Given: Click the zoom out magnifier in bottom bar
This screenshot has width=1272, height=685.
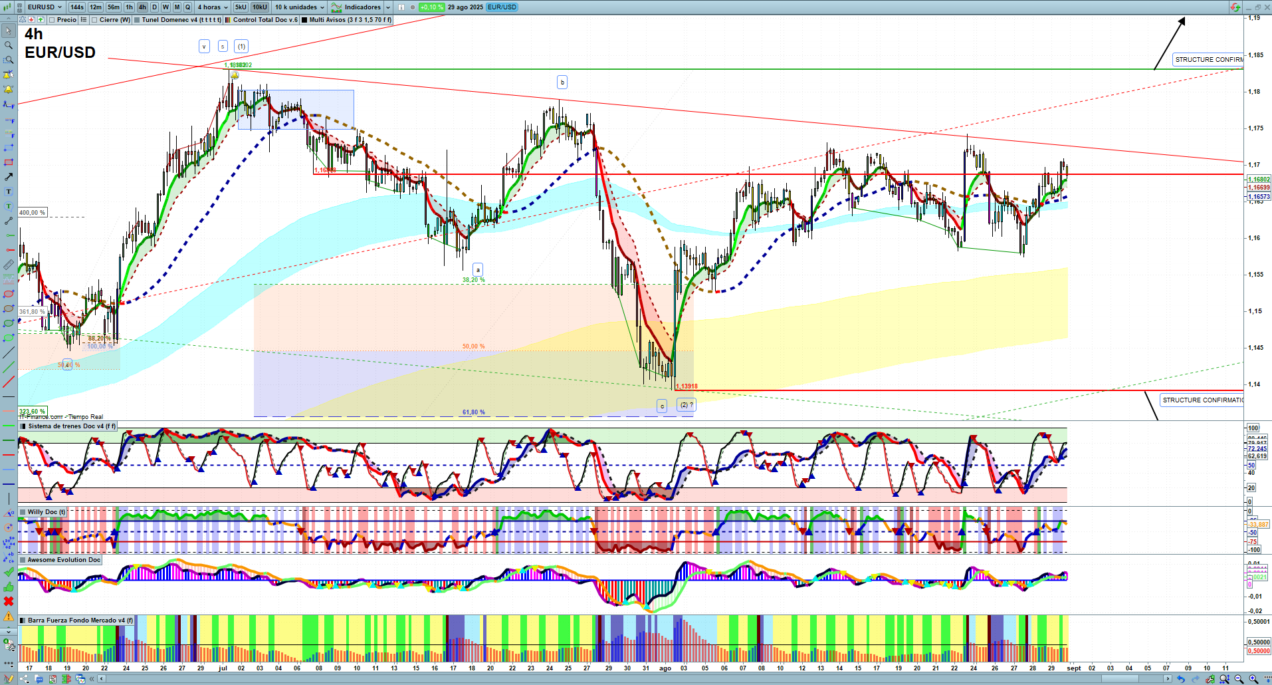Looking at the screenshot, I should [1239, 679].
